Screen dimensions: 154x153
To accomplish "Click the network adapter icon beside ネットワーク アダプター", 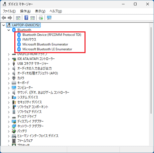I will [x=14, y=126].
